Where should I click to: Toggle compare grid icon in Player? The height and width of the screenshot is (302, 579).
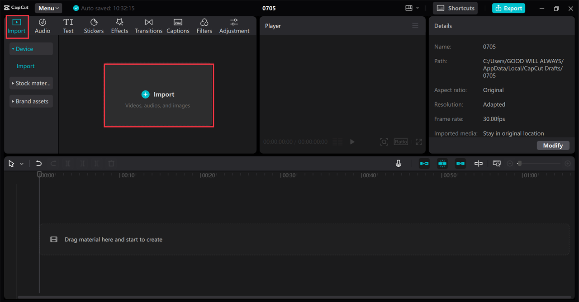(x=337, y=142)
